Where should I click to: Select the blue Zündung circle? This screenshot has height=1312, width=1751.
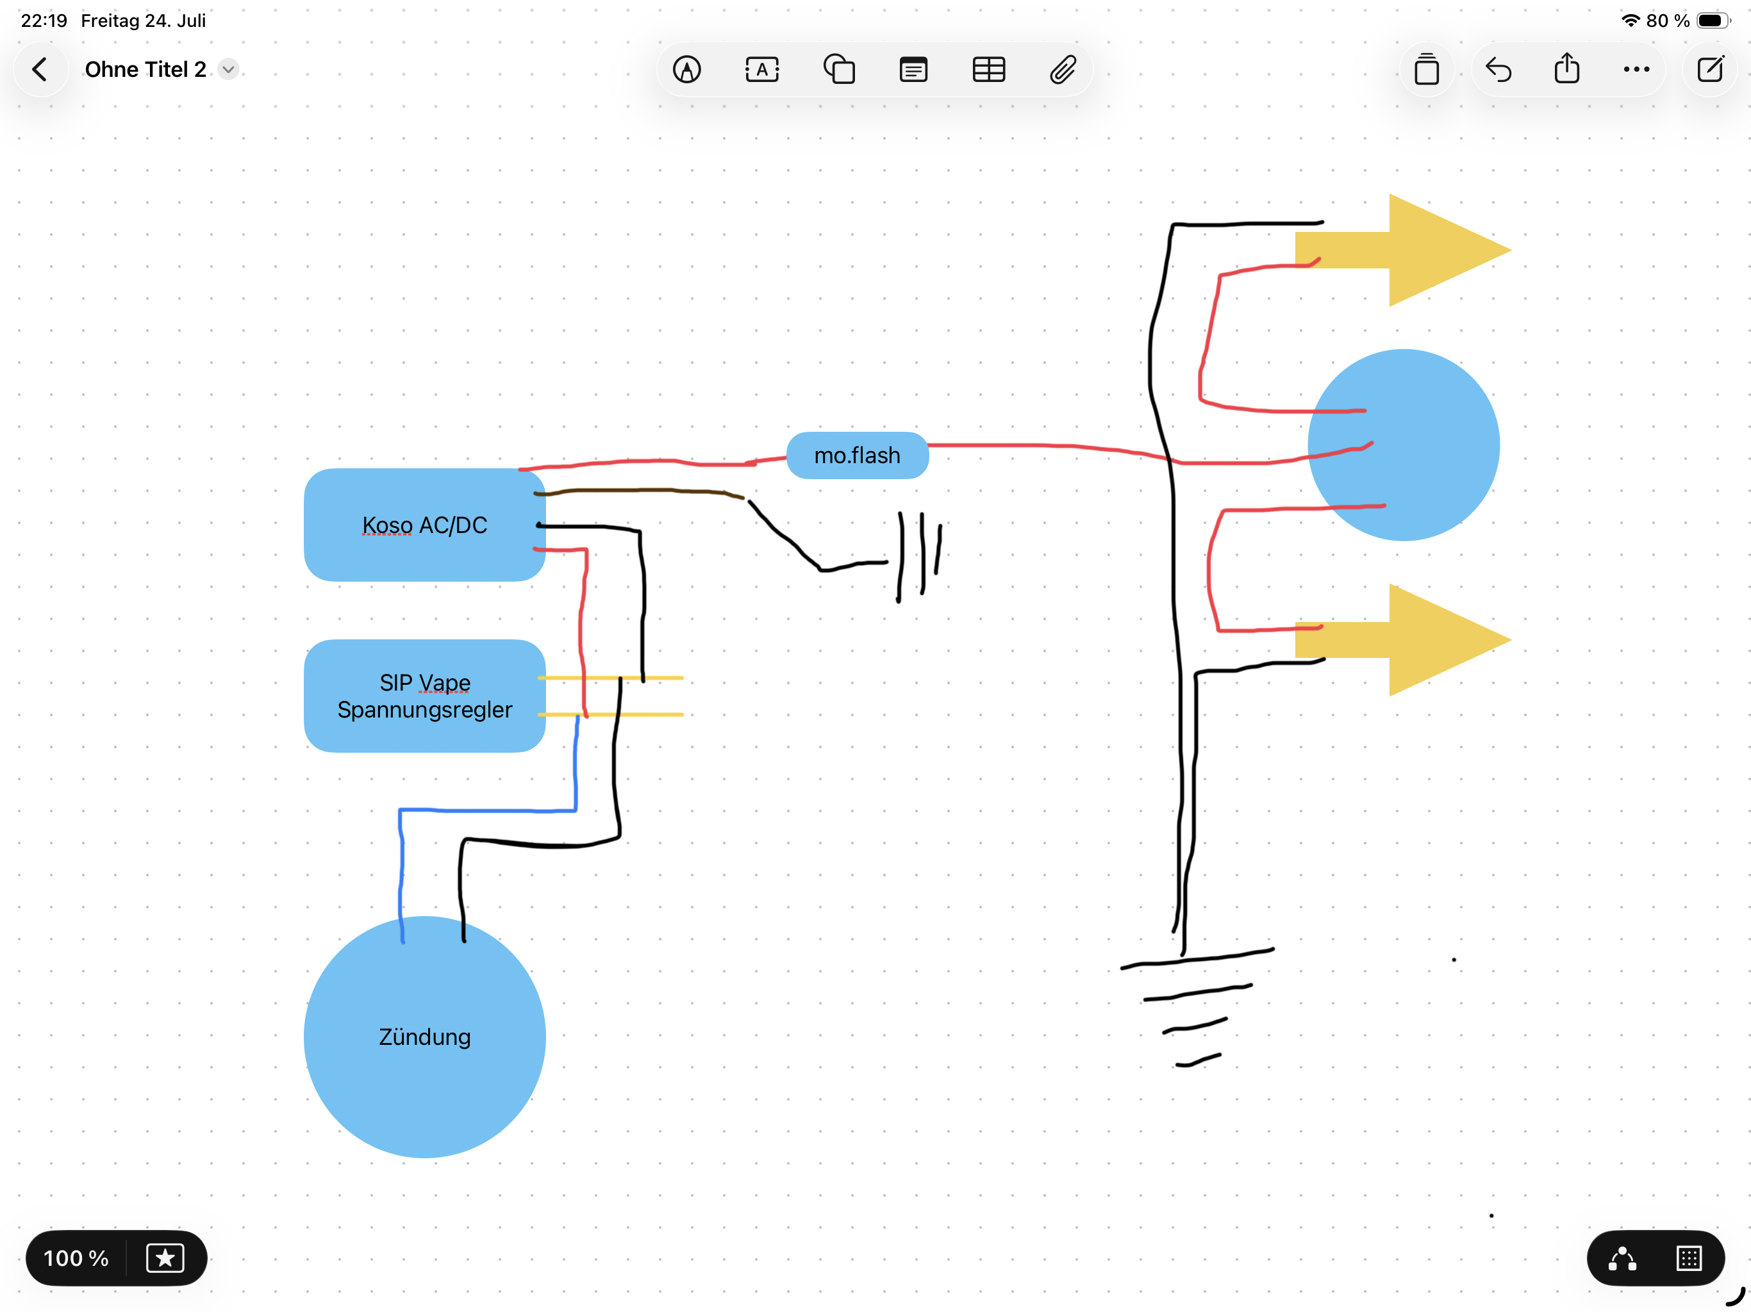tap(424, 1037)
